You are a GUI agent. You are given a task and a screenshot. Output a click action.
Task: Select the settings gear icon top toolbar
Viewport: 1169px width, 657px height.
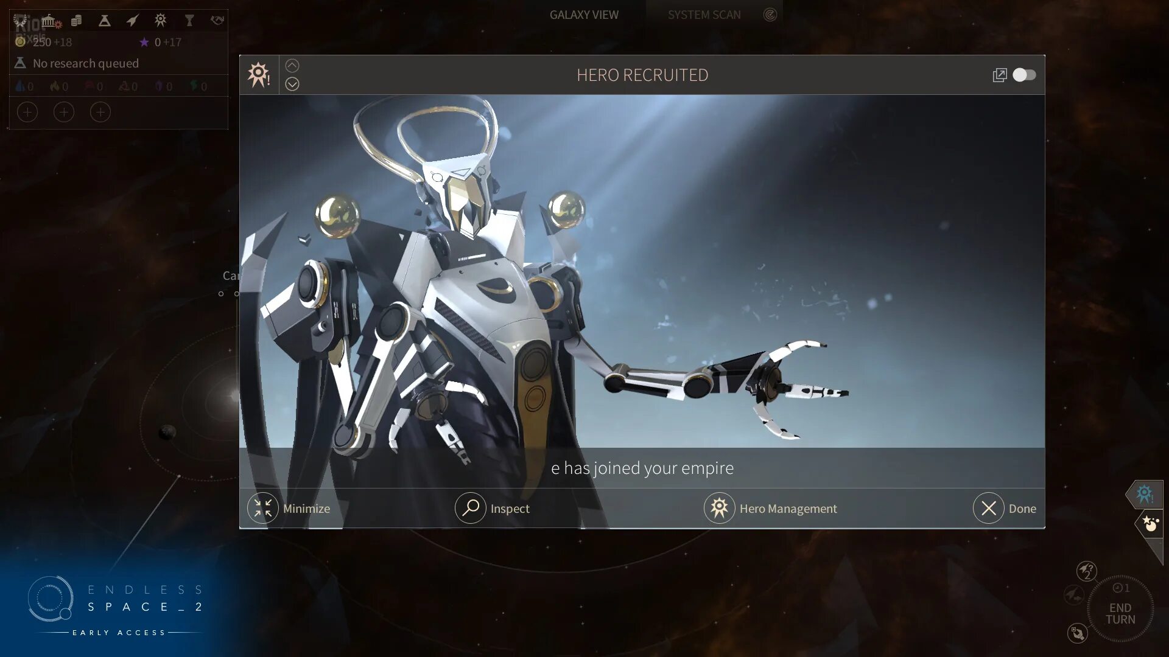tap(160, 19)
